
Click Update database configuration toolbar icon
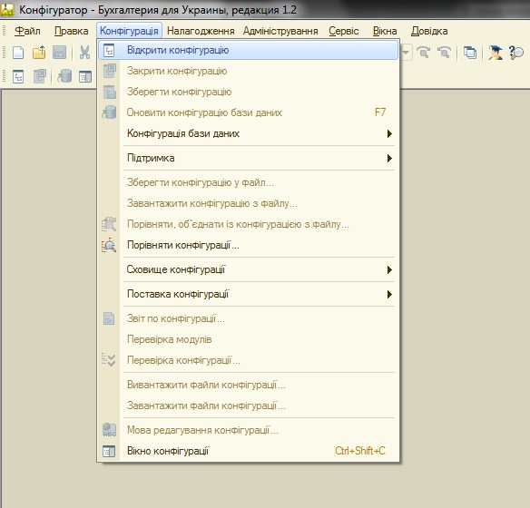coord(64,76)
